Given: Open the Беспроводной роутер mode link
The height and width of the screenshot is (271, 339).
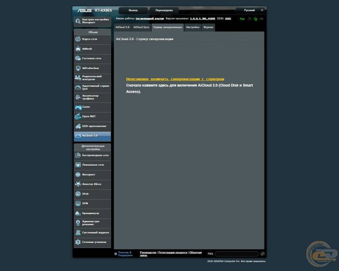Looking at the screenshot, I should [150, 19].
